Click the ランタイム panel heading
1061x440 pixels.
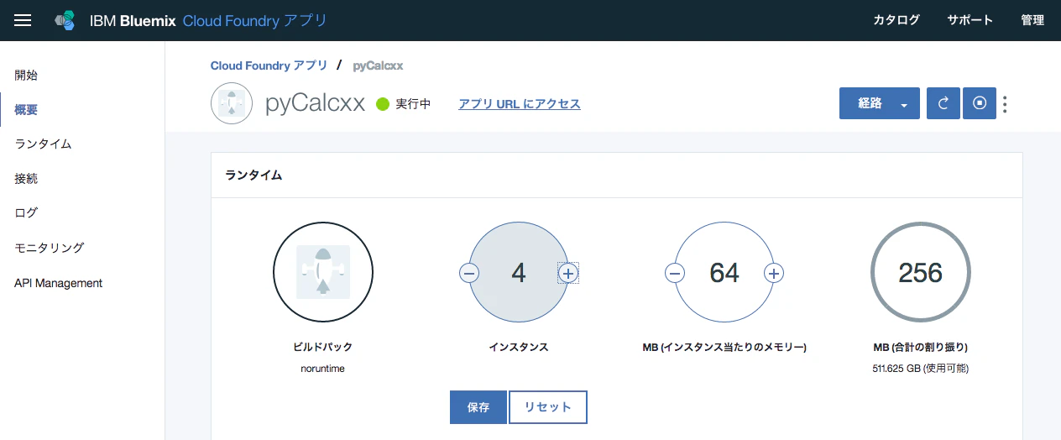(x=254, y=175)
